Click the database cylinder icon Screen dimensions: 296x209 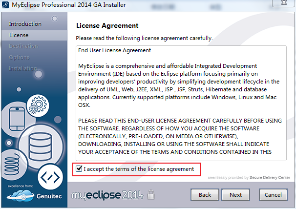(x=40, y=146)
